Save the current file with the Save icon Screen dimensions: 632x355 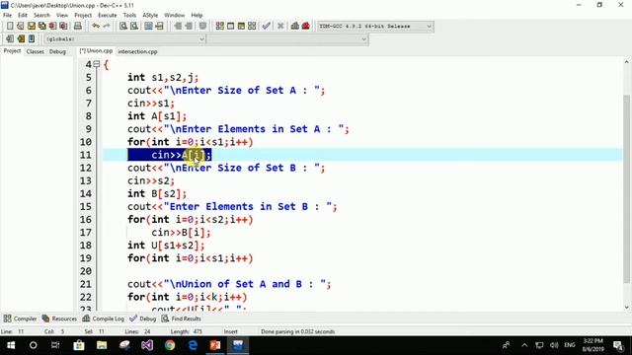click(32, 27)
